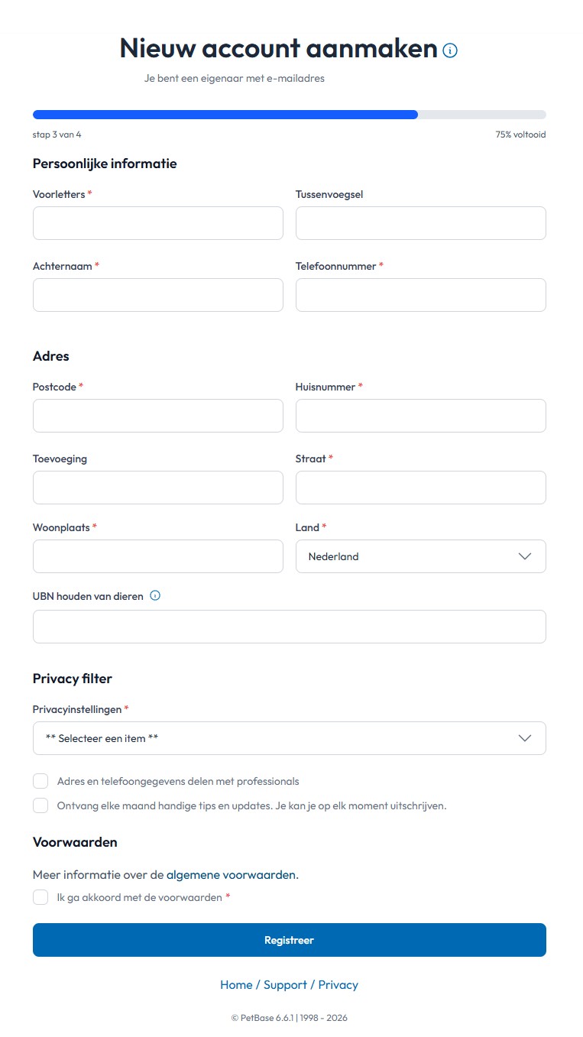The height and width of the screenshot is (1037, 583).
Task: Navigate to Support via footer link
Action: point(283,984)
